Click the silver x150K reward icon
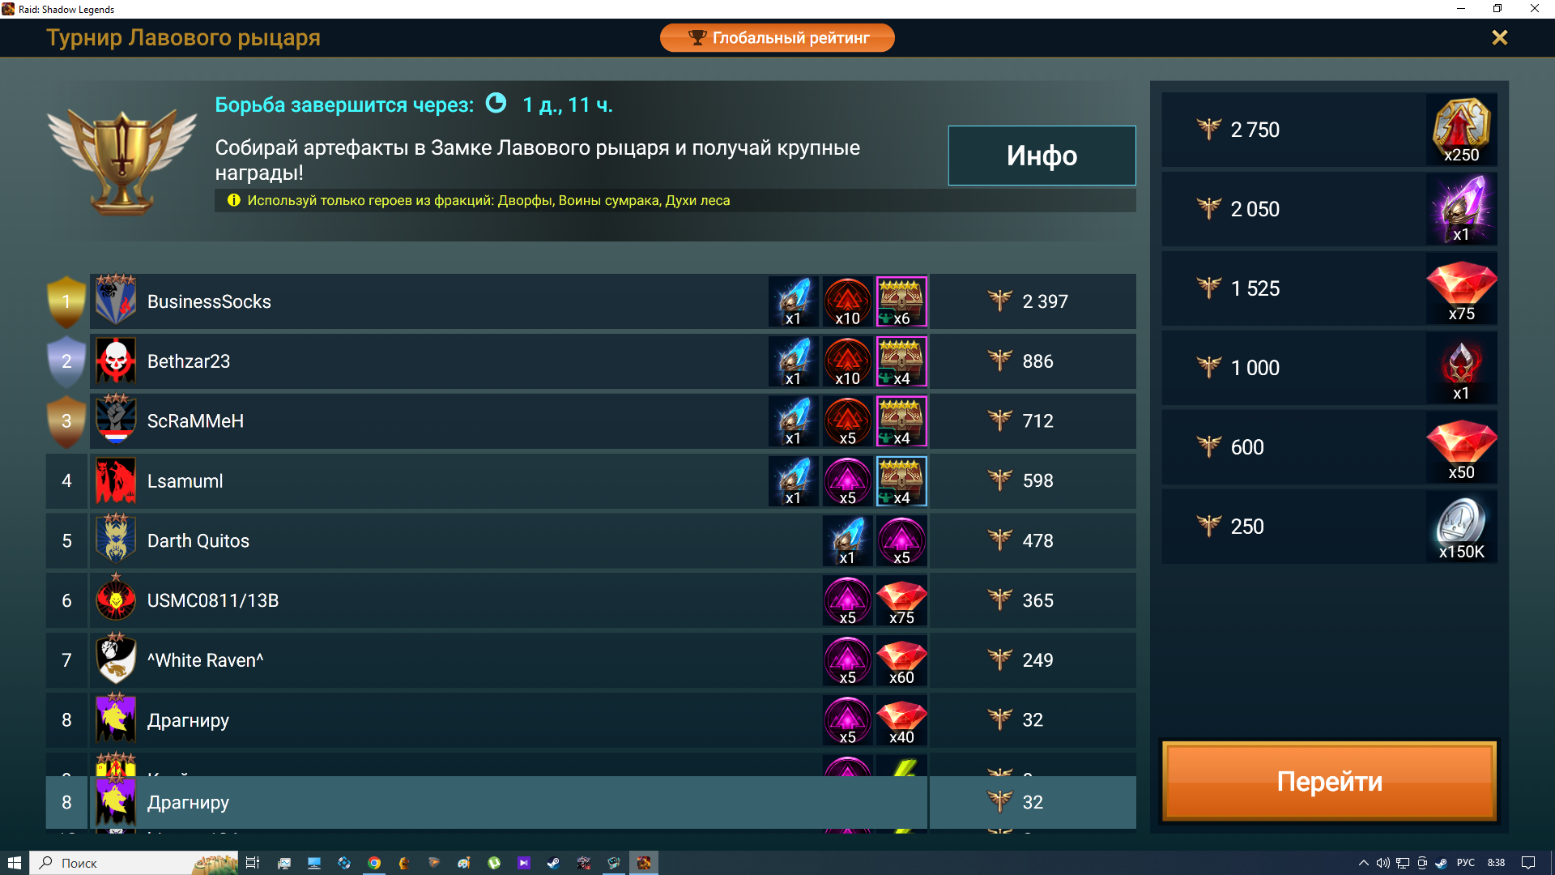Screen dimensions: 1555x875 [1461, 527]
